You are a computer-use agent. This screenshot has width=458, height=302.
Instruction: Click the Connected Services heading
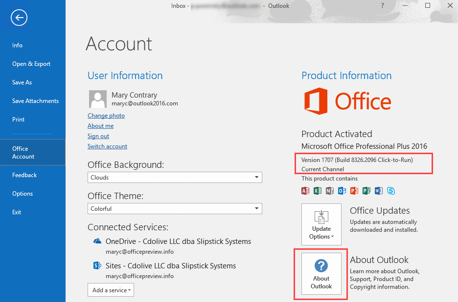[x=128, y=227]
